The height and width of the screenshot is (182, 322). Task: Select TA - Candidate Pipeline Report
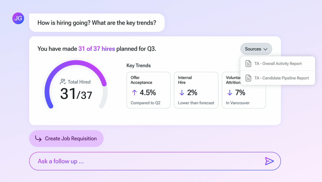click(282, 78)
